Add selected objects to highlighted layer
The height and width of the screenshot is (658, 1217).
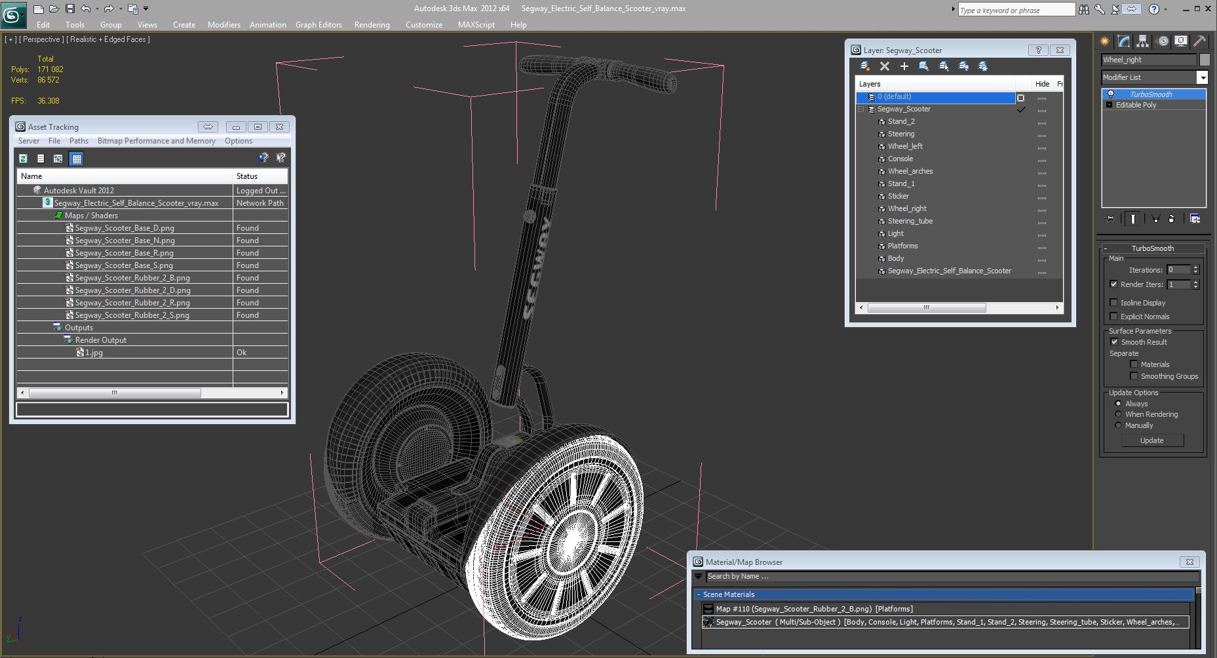tap(904, 66)
